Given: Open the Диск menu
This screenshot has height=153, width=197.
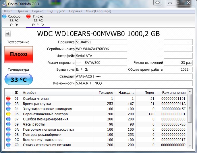Looking at the screenshot, I should [x=61, y=11].
